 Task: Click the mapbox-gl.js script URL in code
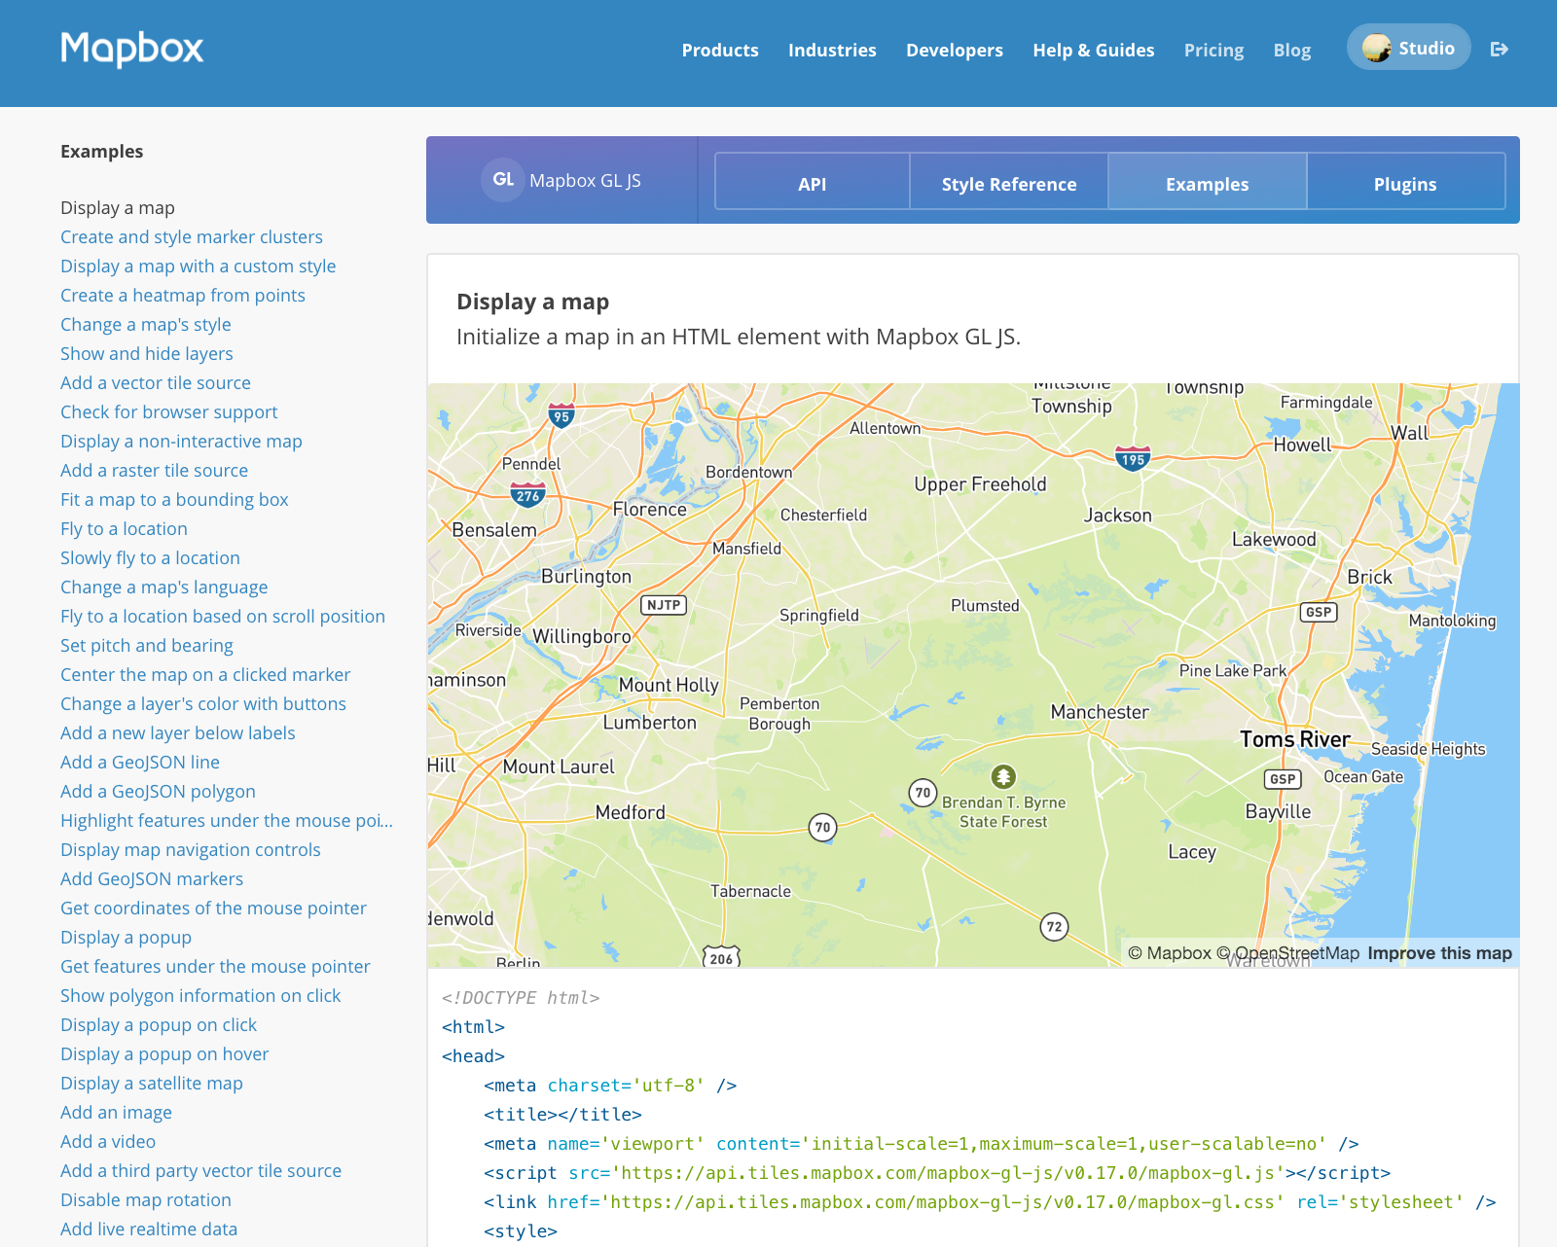coord(946,1173)
